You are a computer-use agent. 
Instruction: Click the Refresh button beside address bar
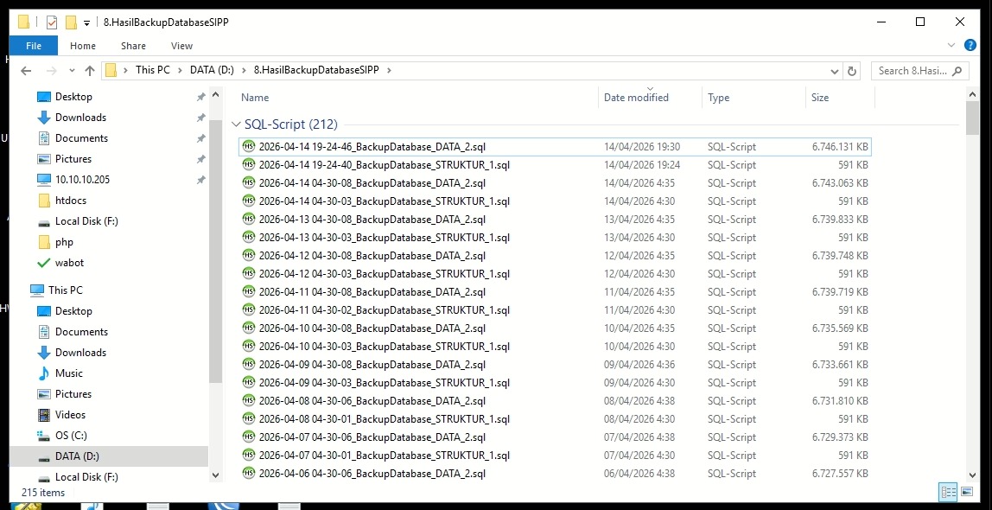852,71
